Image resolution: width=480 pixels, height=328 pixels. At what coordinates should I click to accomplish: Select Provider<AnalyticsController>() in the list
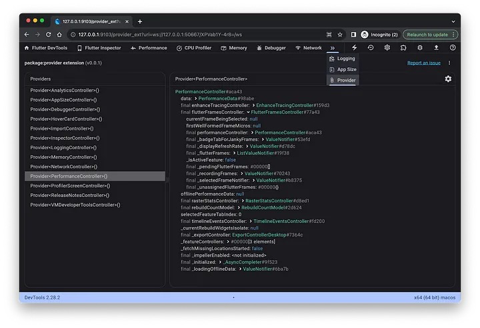[95, 90]
